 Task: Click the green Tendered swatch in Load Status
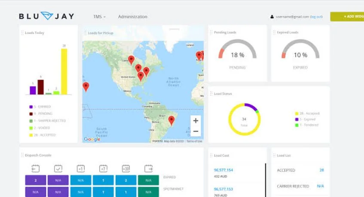point(297,125)
